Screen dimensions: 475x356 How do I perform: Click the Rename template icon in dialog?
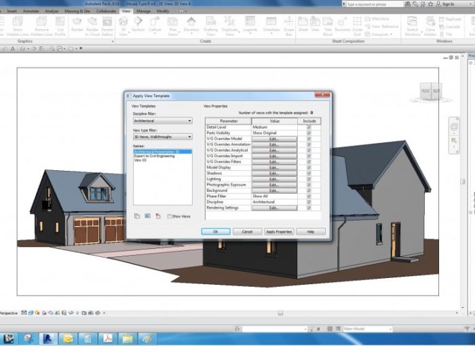coord(147,216)
